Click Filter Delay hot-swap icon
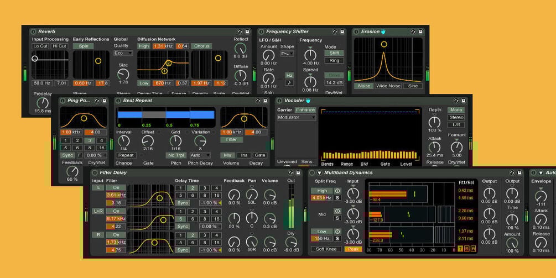556x278 pixels. pyautogui.click(x=291, y=173)
